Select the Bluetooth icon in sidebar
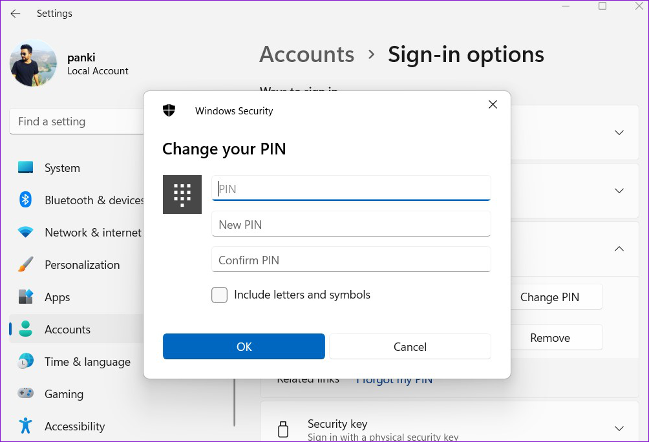 [26, 200]
